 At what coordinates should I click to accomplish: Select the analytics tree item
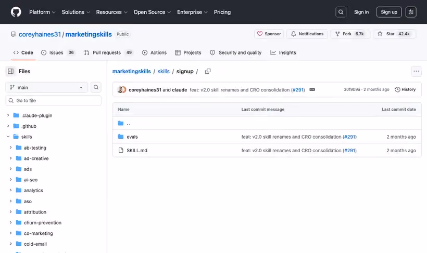(33, 190)
